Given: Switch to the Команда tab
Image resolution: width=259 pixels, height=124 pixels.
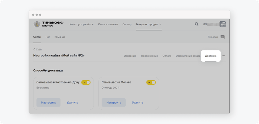Looking at the screenshot, I should [60, 37].
